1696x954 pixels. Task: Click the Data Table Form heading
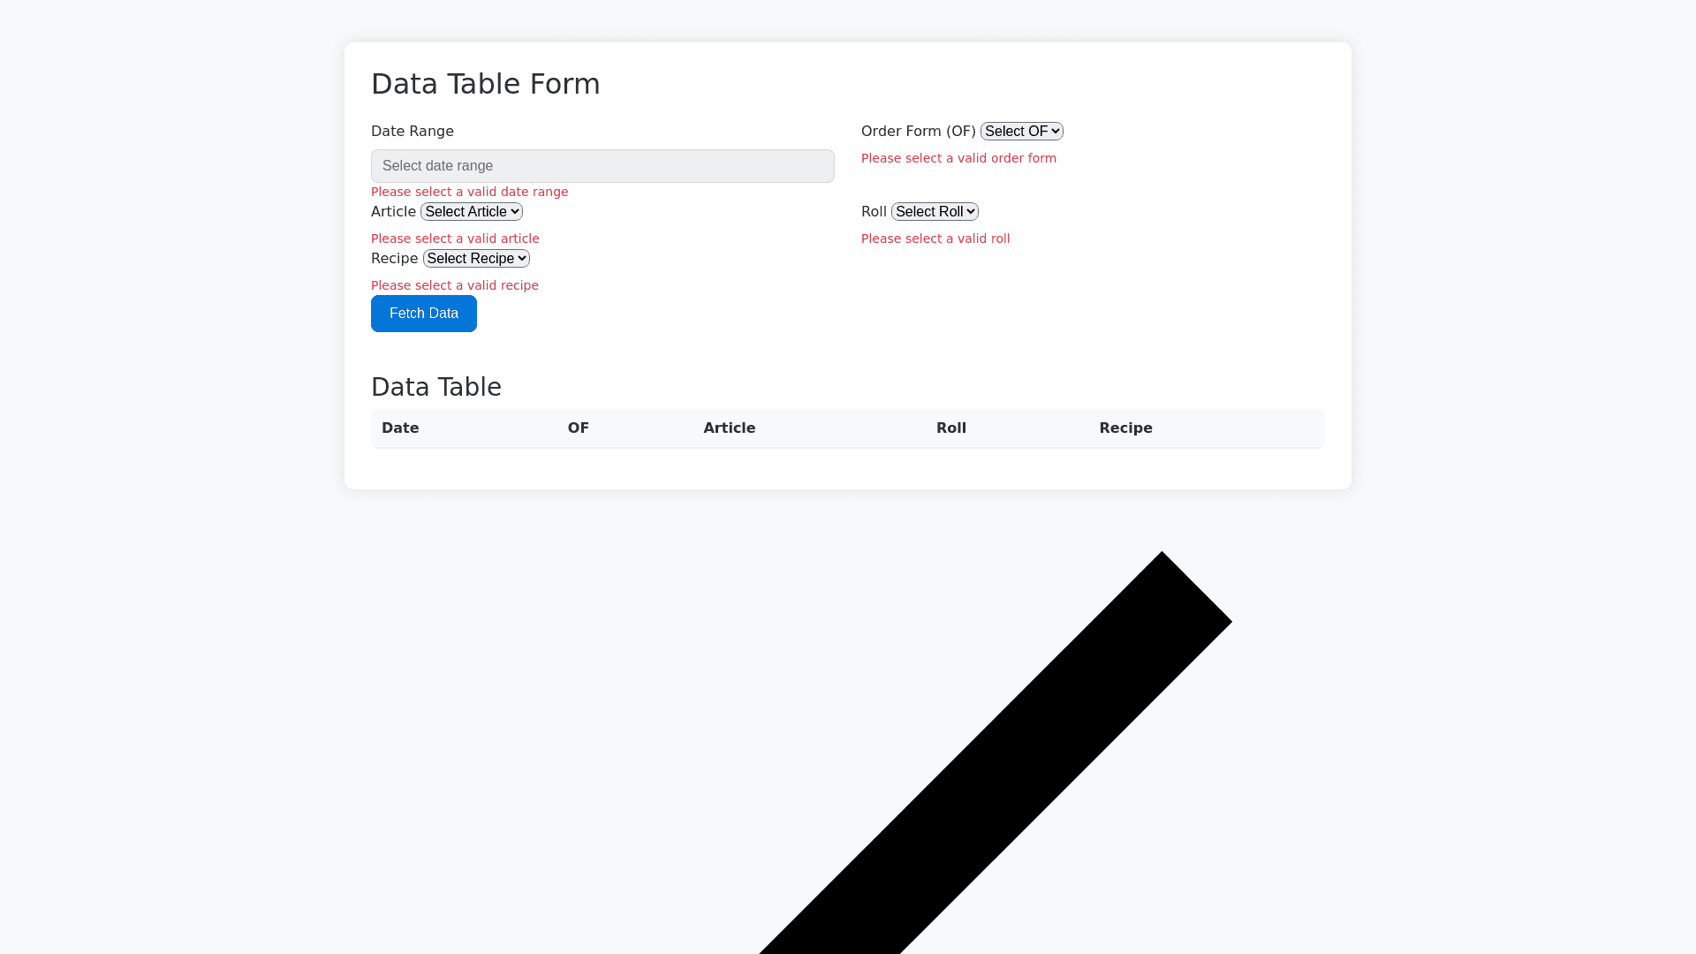(485, 84)
